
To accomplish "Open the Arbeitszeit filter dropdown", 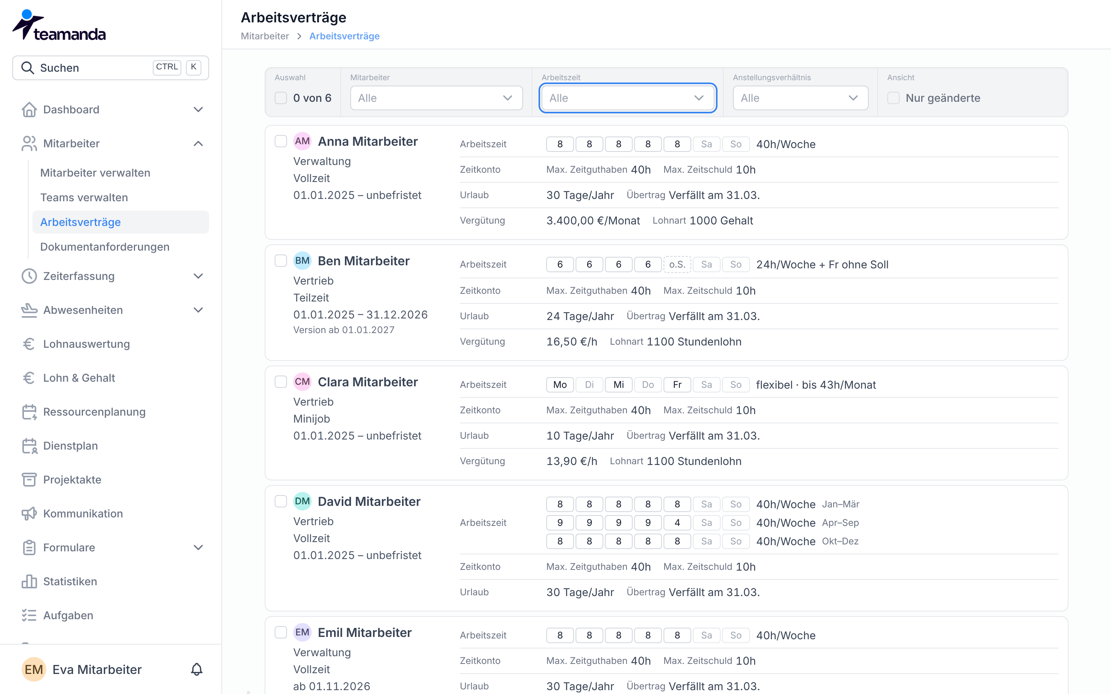I will 627,98.
